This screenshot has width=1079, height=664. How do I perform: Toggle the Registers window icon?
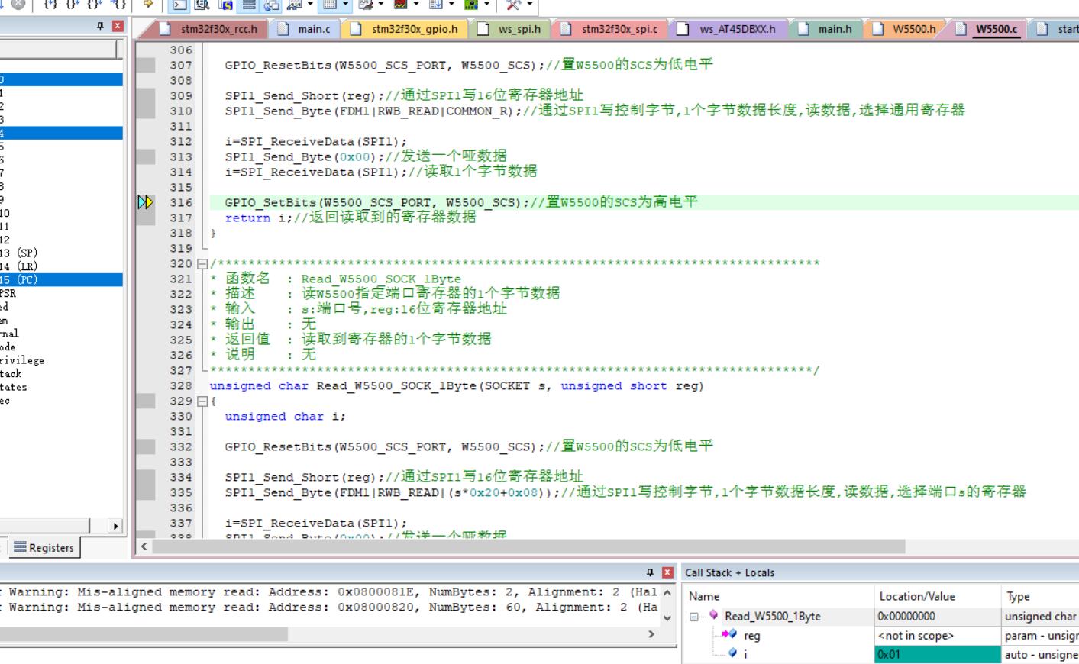click(x=249, y=5)
